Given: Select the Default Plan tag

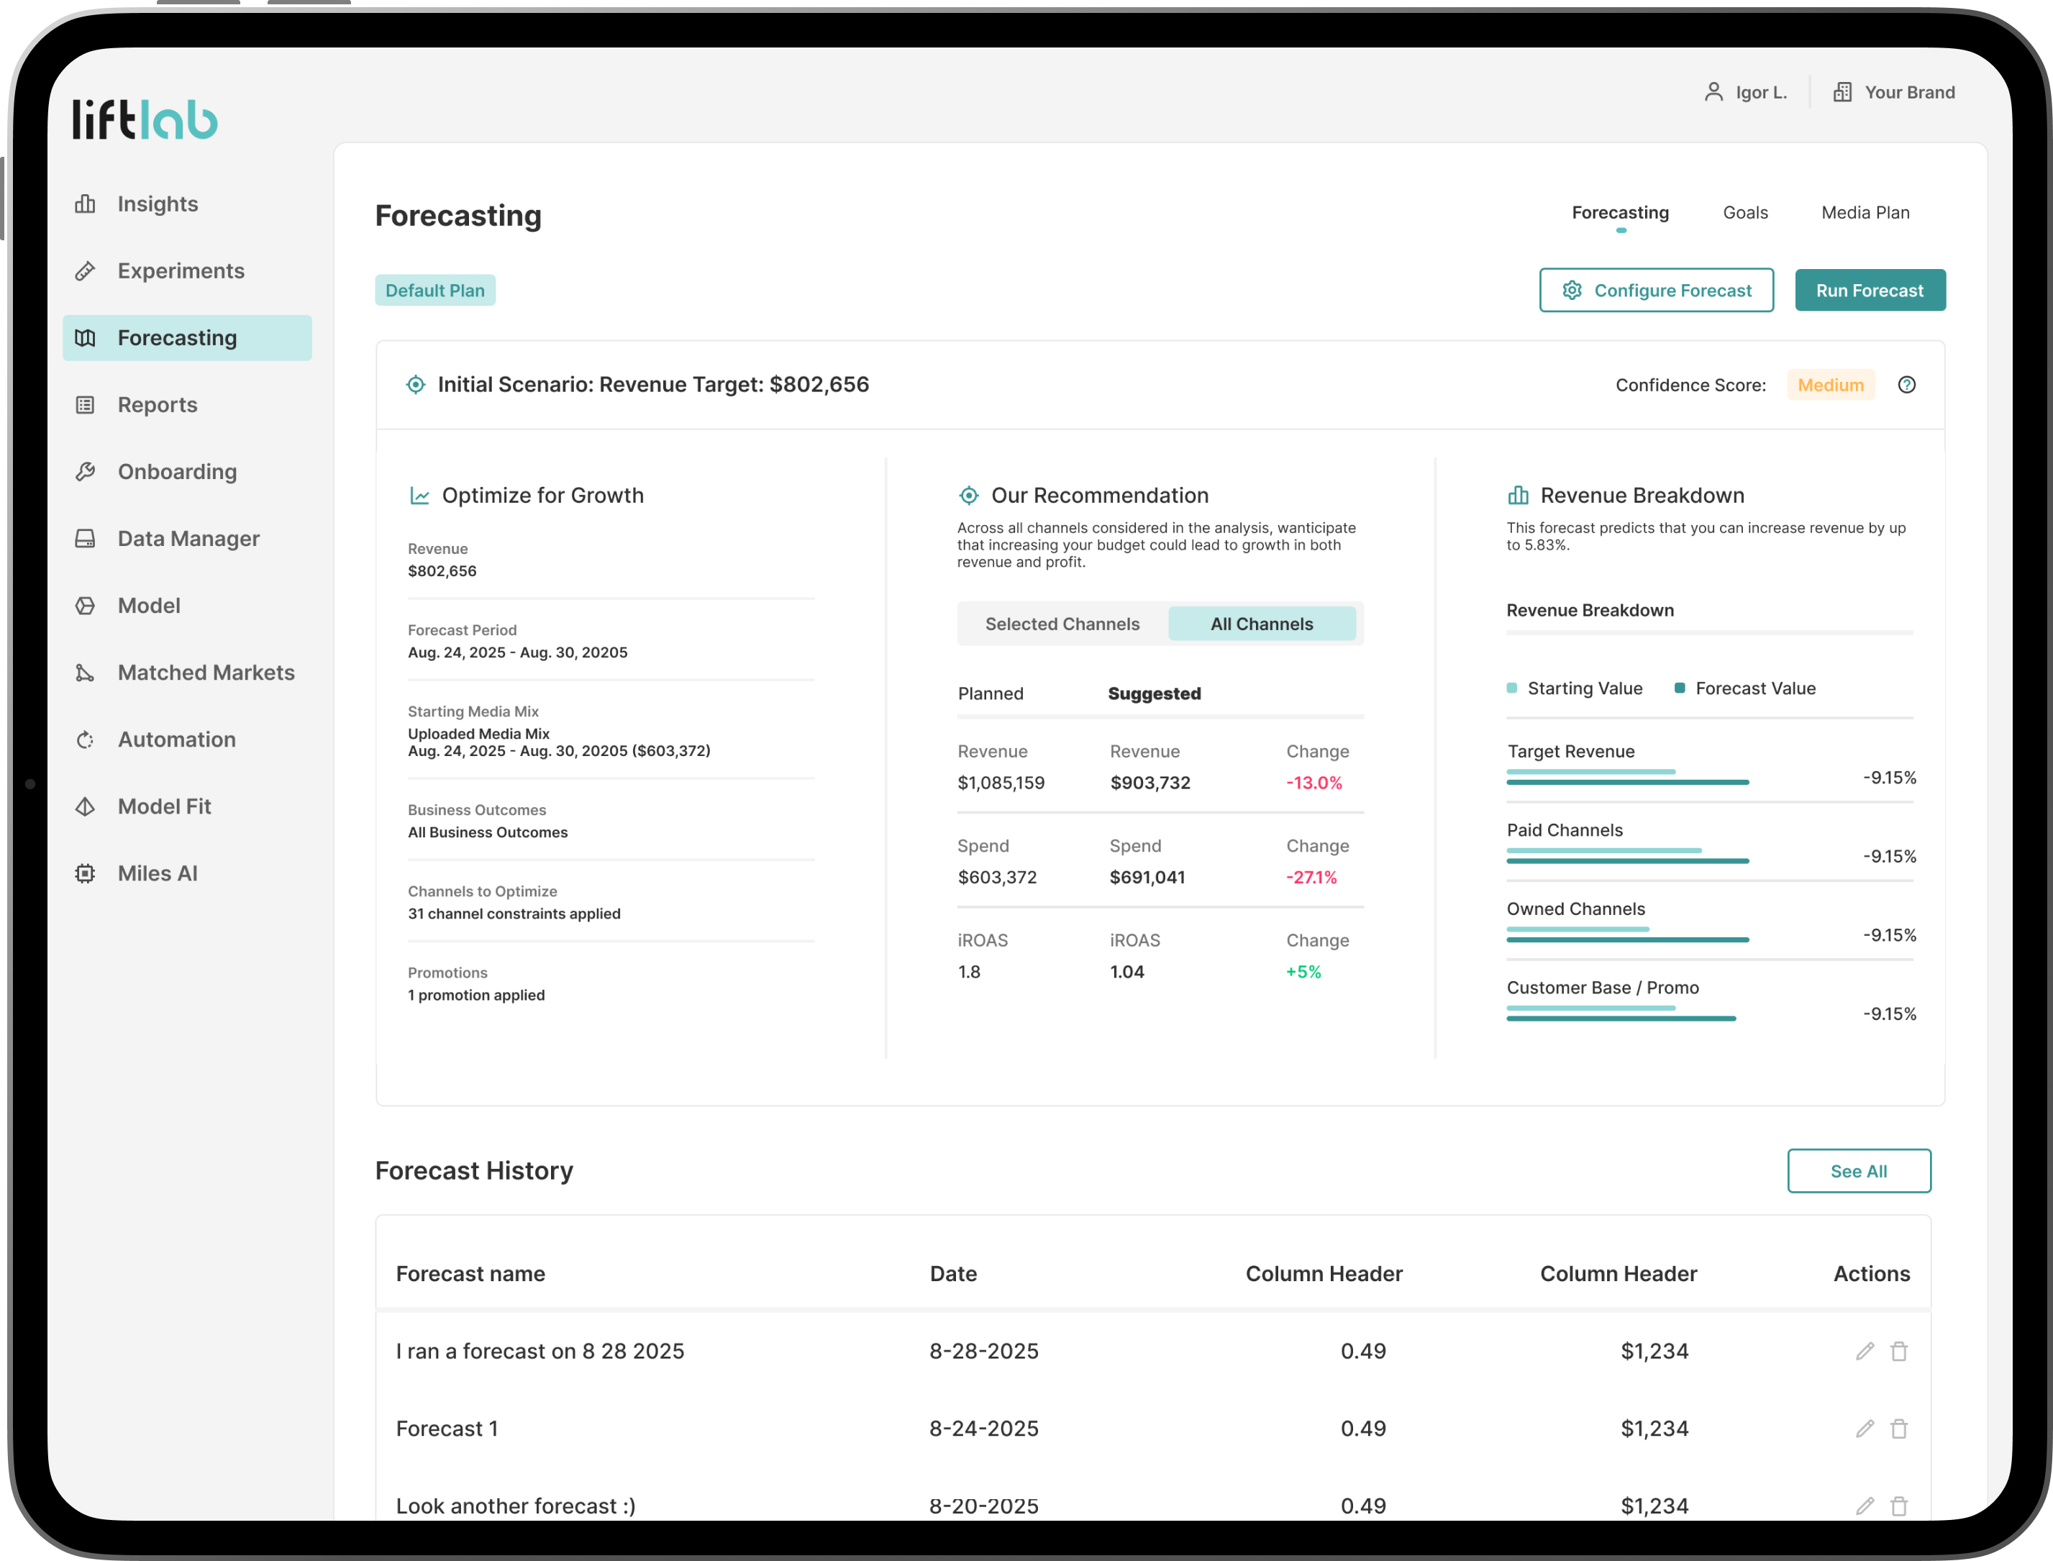Looking at the screenshot, I should pyautogui.click(x=434, y=291).
